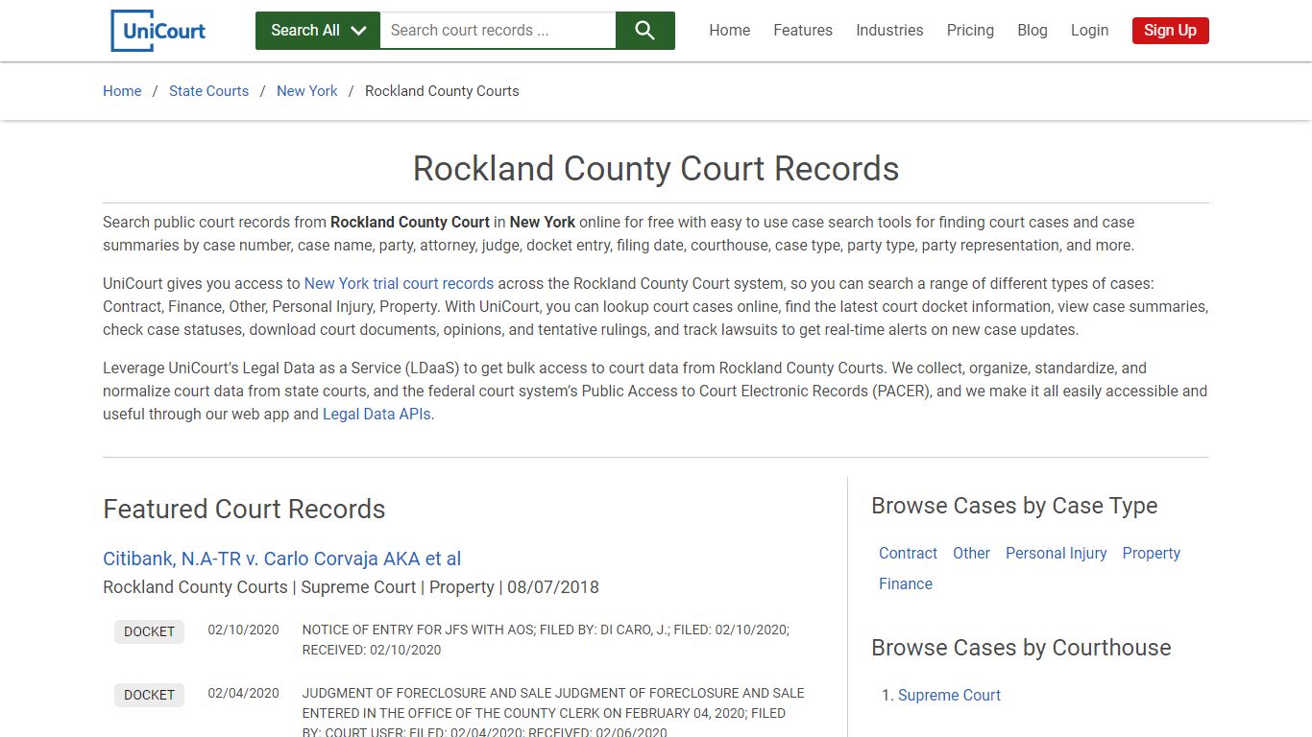Browse cases by Other type
Viewport: 1312px width, 737px height.
pos(971,554)
